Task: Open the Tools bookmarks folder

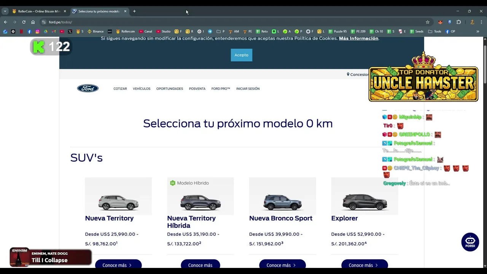Action: tap(434, 32)
